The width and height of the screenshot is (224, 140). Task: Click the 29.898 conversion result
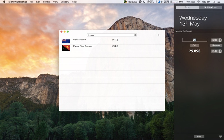tap(195, 51)
